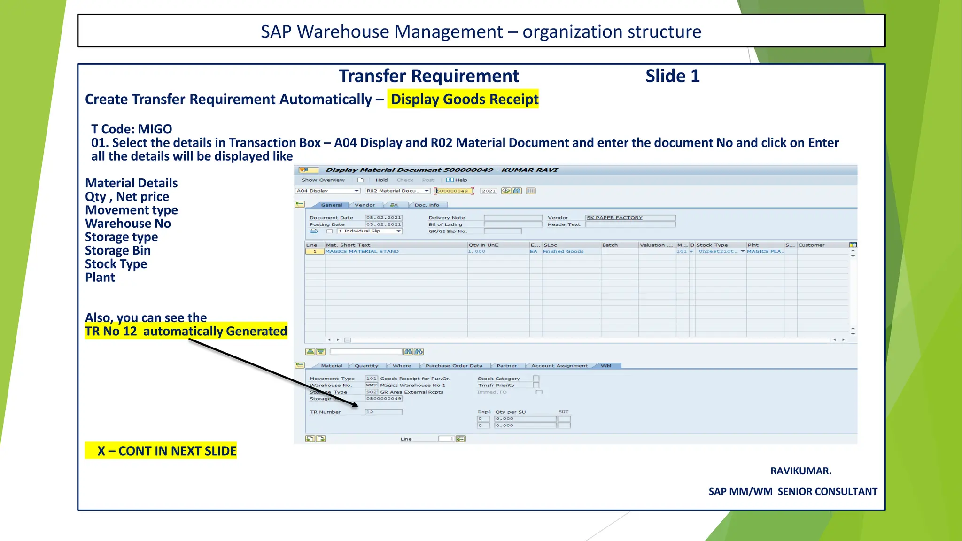Screen dimensions: 962x541
Task: Click far-right horizontal scroll right arrow of table
Action: pos(844,340)
